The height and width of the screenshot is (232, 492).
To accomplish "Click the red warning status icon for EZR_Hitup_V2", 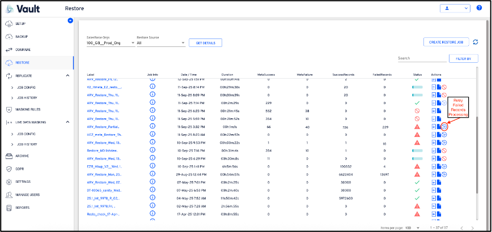I will coord(417,167).
